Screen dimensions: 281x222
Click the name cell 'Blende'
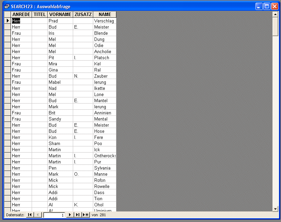pyautogui.click(x=105, y=33)
